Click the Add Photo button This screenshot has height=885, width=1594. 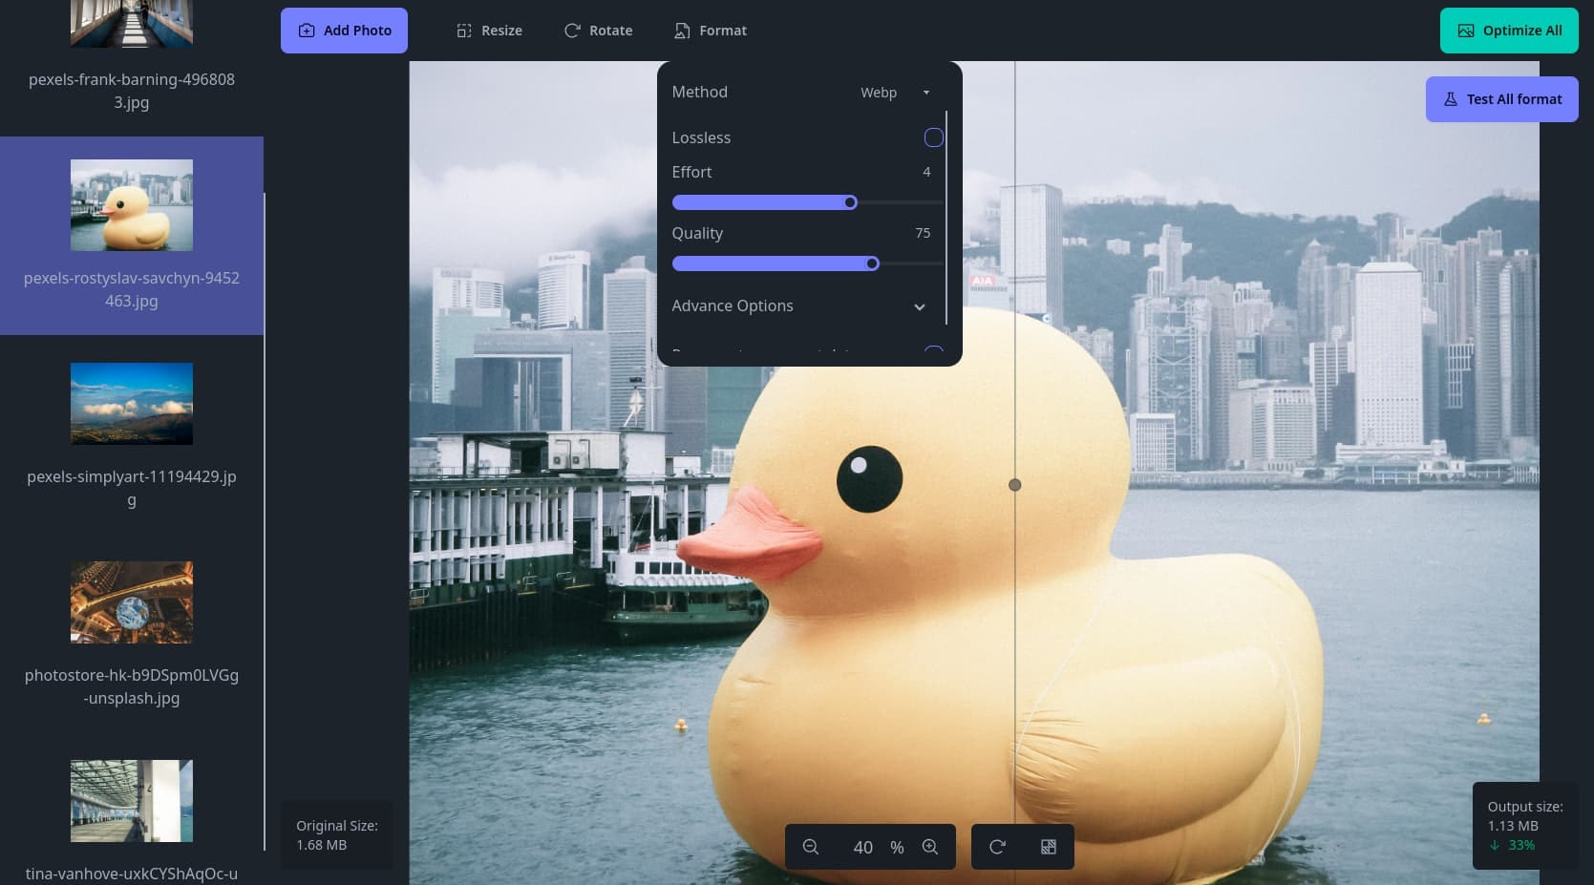click(x=344, y=31)
